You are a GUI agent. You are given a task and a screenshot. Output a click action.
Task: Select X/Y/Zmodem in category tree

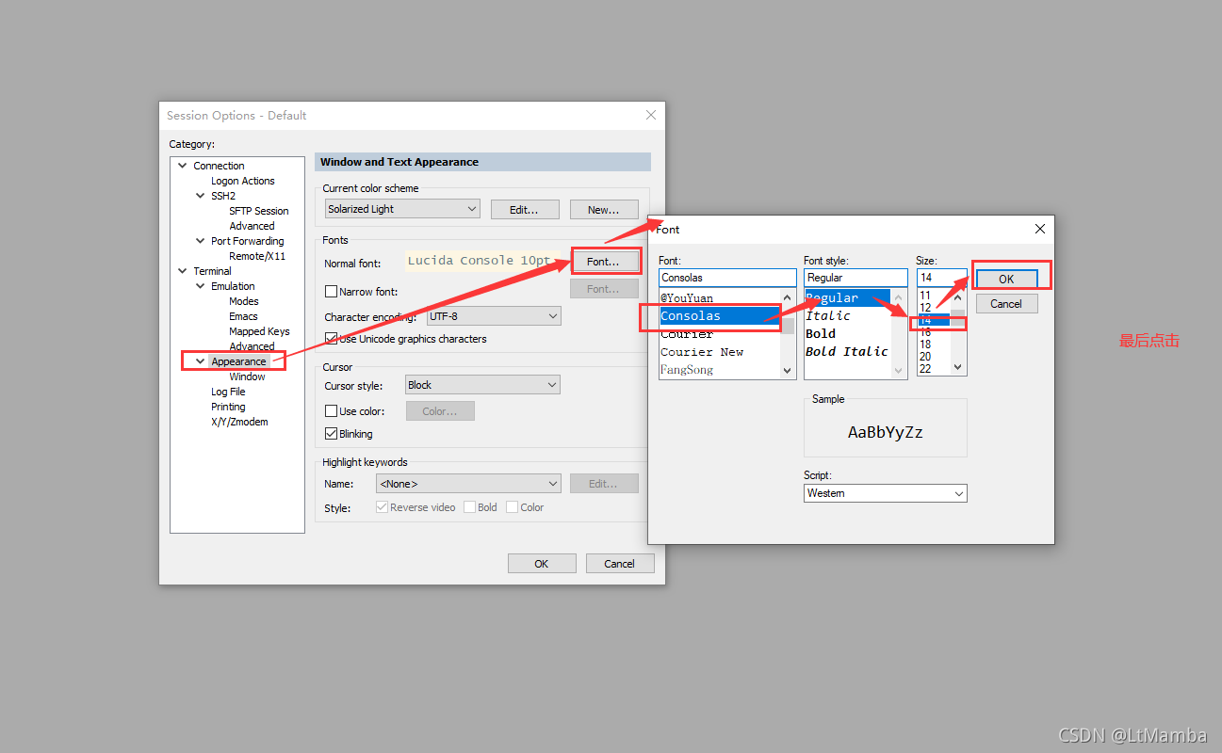(x=239, y=422)
